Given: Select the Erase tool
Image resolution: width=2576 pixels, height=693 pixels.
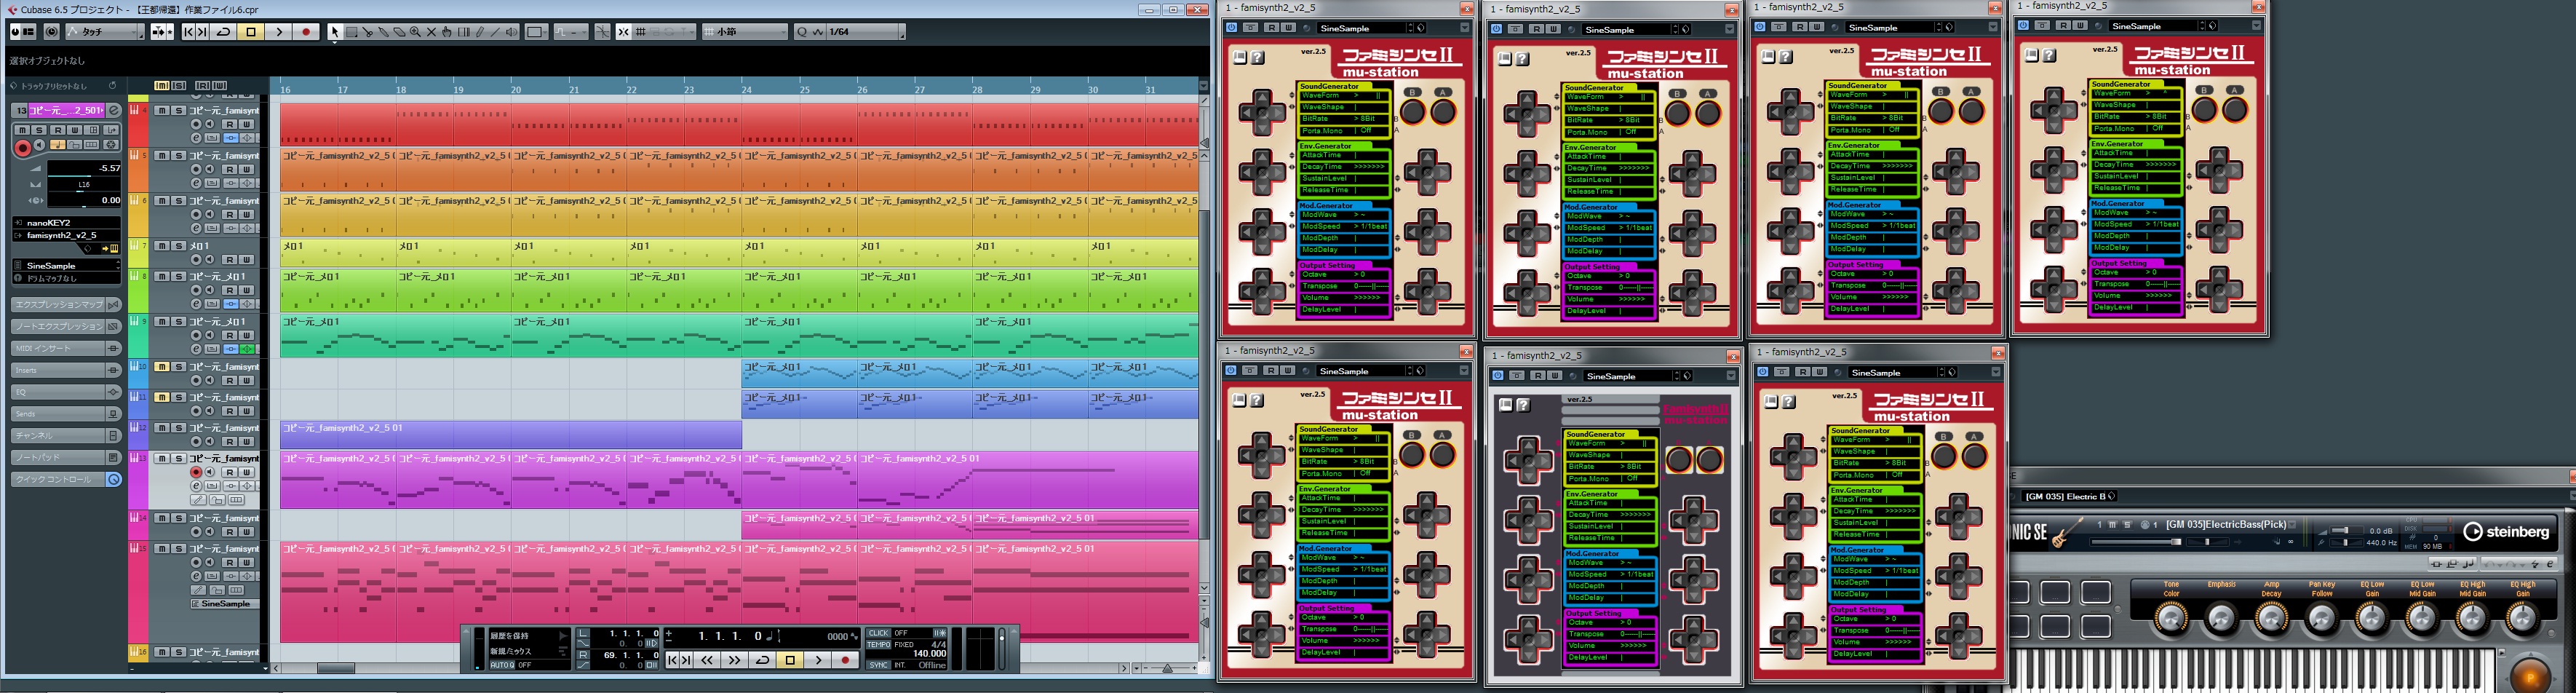Looking at the screenshot, I should pos(400,32).
